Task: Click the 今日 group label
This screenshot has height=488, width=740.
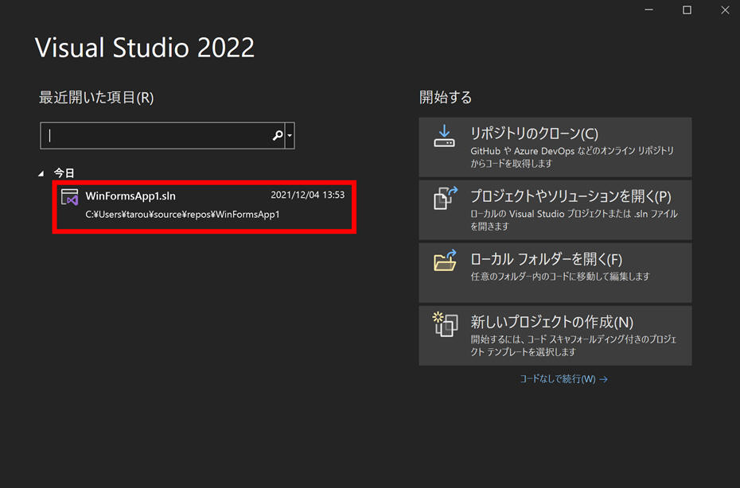Action: pyautogui.click(x=64, y=173)
